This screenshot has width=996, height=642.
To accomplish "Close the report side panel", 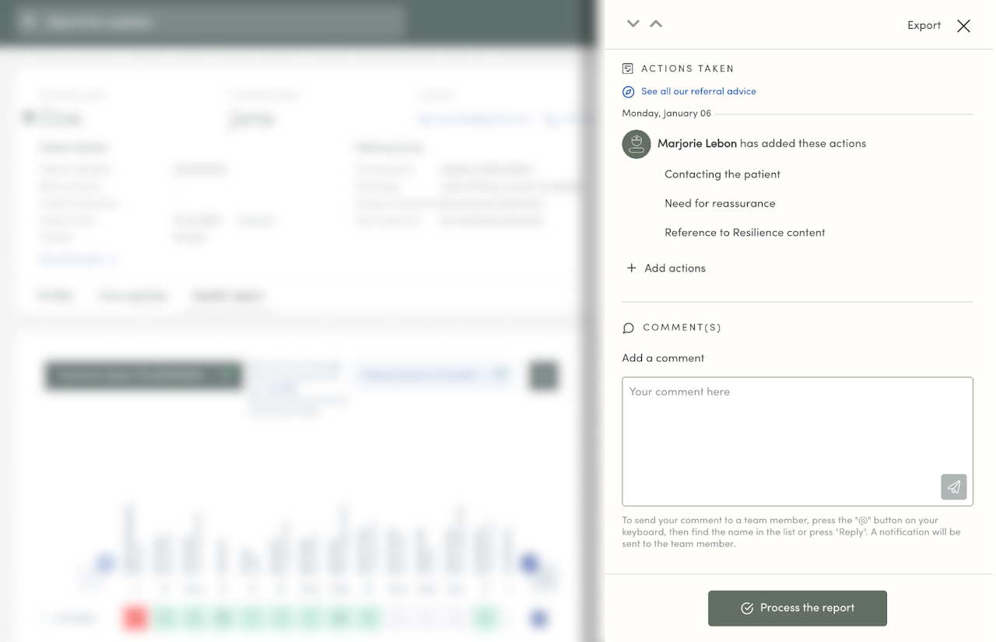I will (x=963, y=26).
